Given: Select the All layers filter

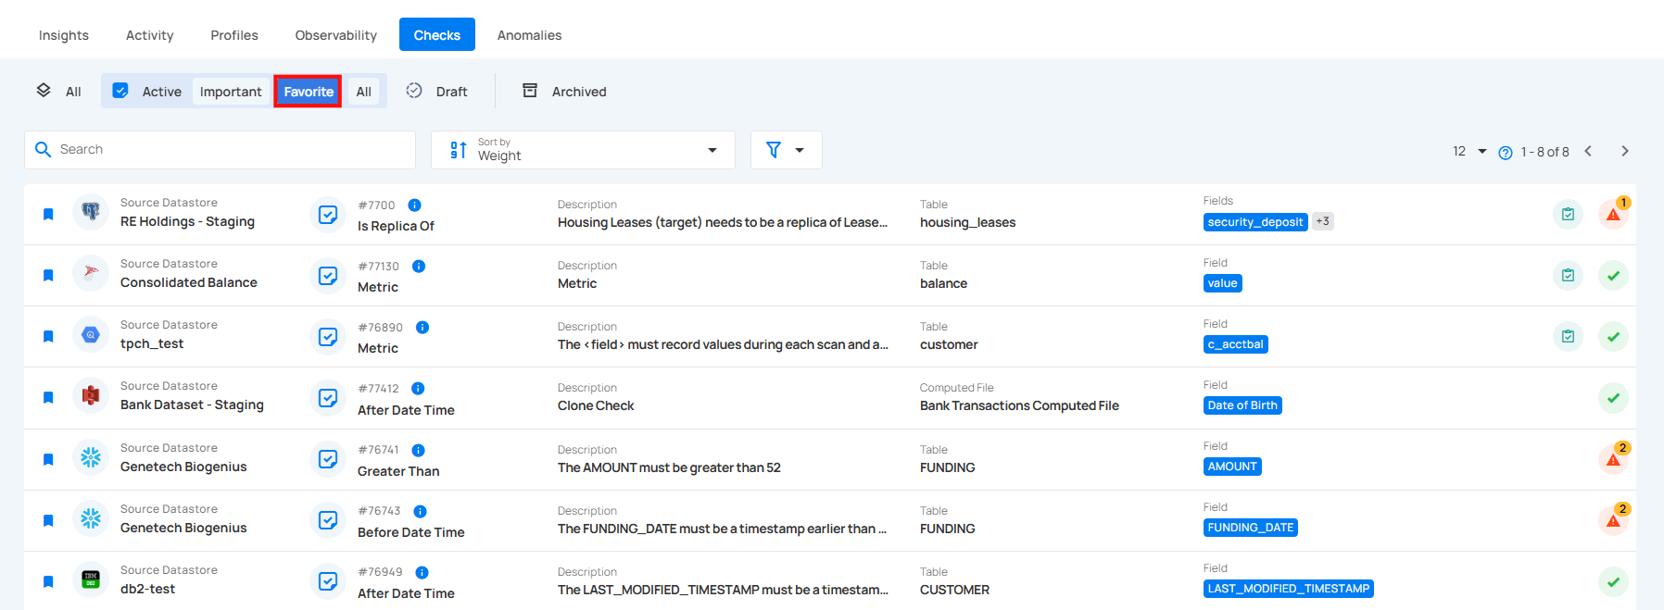Looking at the screenshot, I should pyautogui.click(x=59, y=91).
